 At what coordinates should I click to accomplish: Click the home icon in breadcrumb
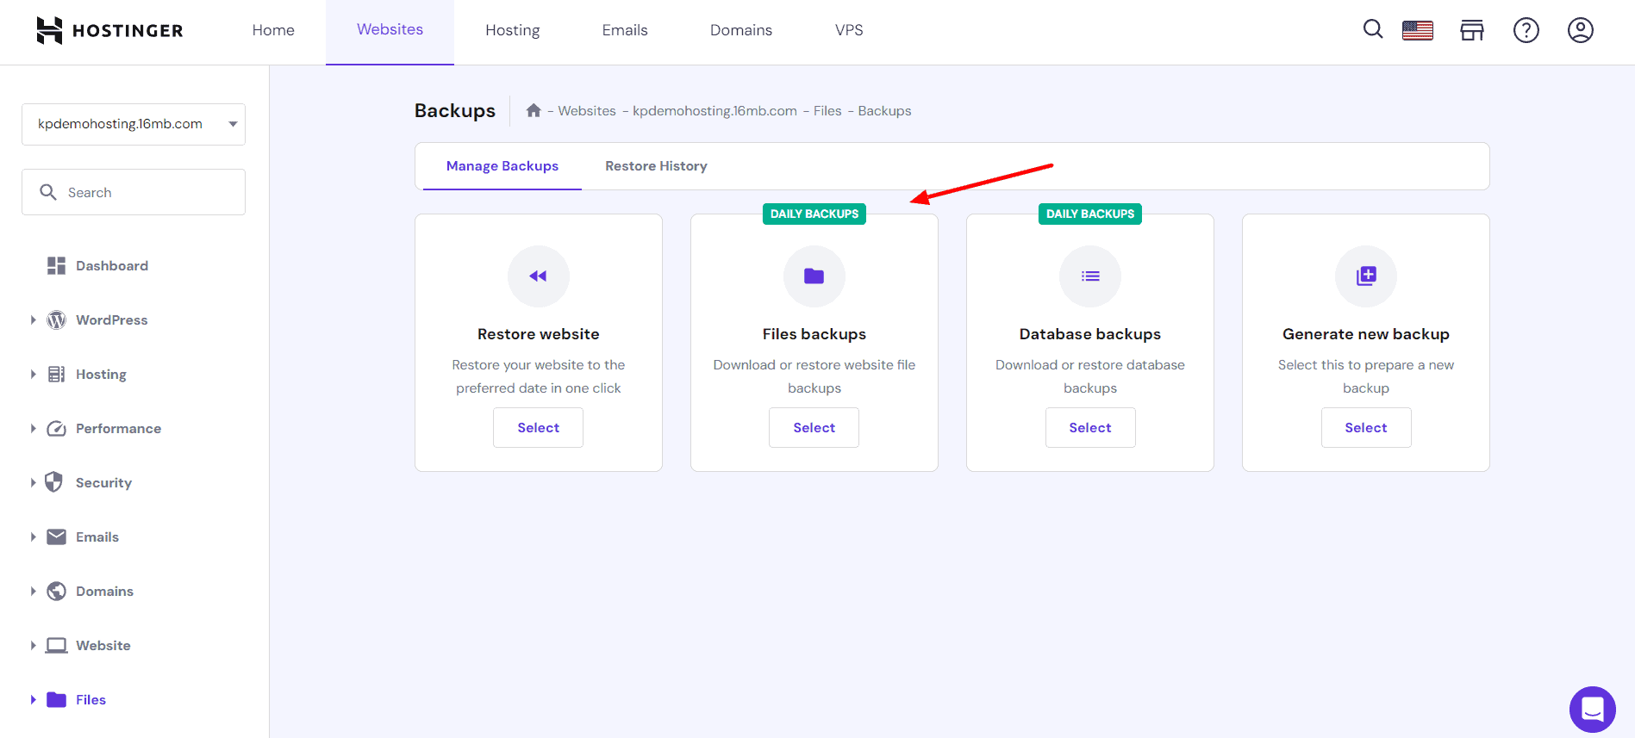pyautogui.click(x=534, y=110)
